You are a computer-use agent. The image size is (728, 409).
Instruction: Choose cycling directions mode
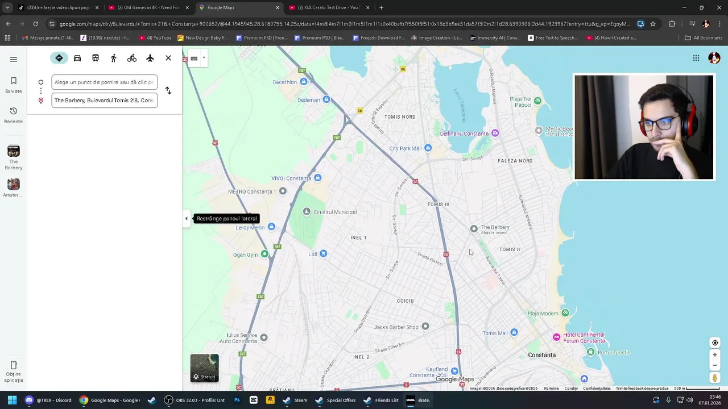pyautogui.click(x=132, y=58)
